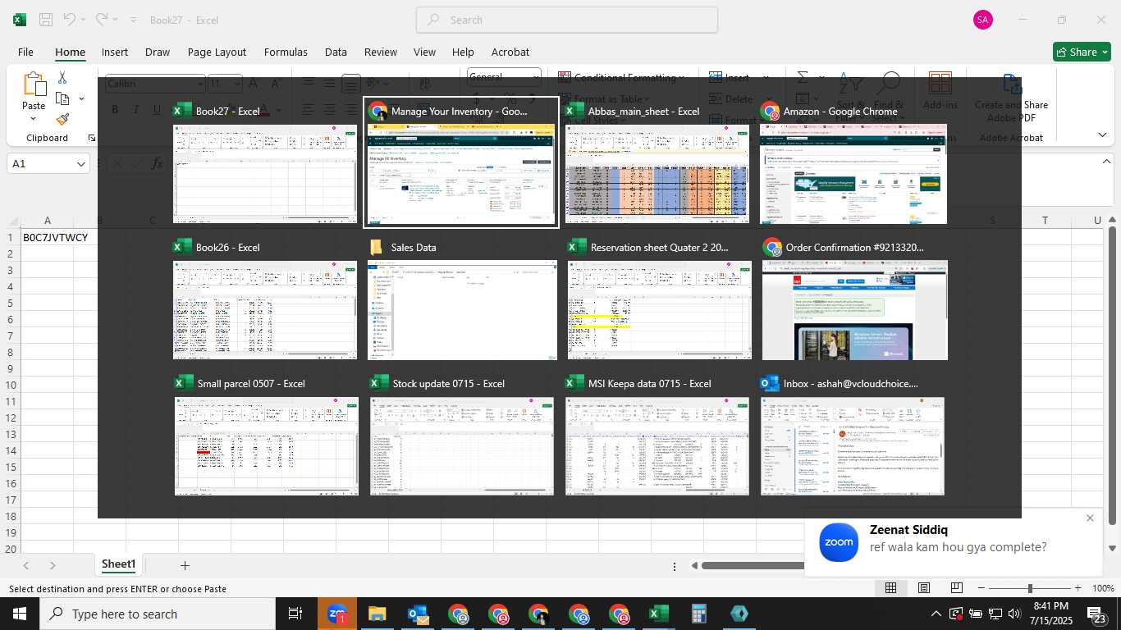Open the Windows Start menu
The width and height of the screenshot is (1121, 630).
(20, 614)
